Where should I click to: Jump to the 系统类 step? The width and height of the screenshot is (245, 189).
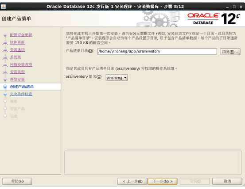[16, 57]
